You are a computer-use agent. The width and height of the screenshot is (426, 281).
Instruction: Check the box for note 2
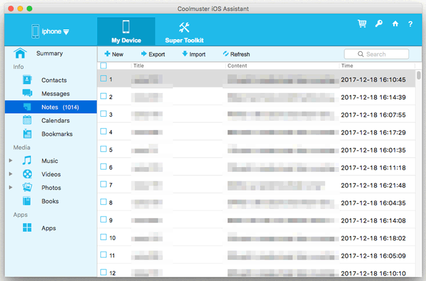point(103,96)
